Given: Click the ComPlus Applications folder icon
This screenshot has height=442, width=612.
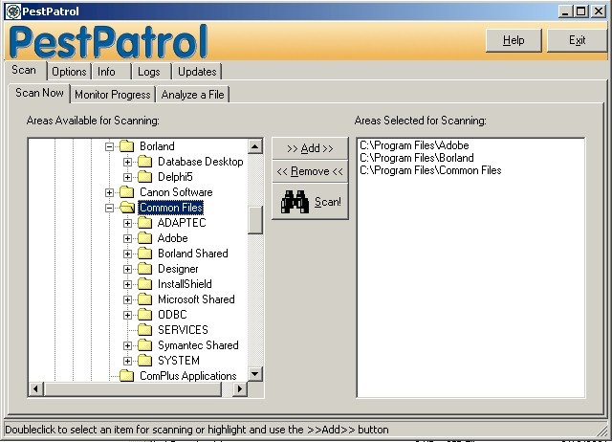Looking at the screenshot, I should (126, 376).
